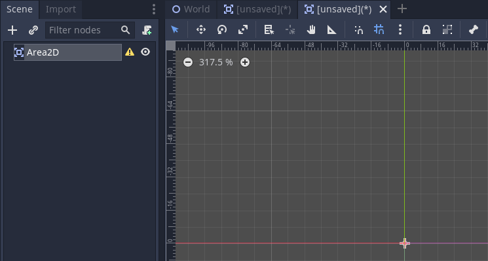Image resolution: width=488 pixels, height=261 pixels.
Task: Click the origin cross marker in viewport
Action: coord(405,243)
